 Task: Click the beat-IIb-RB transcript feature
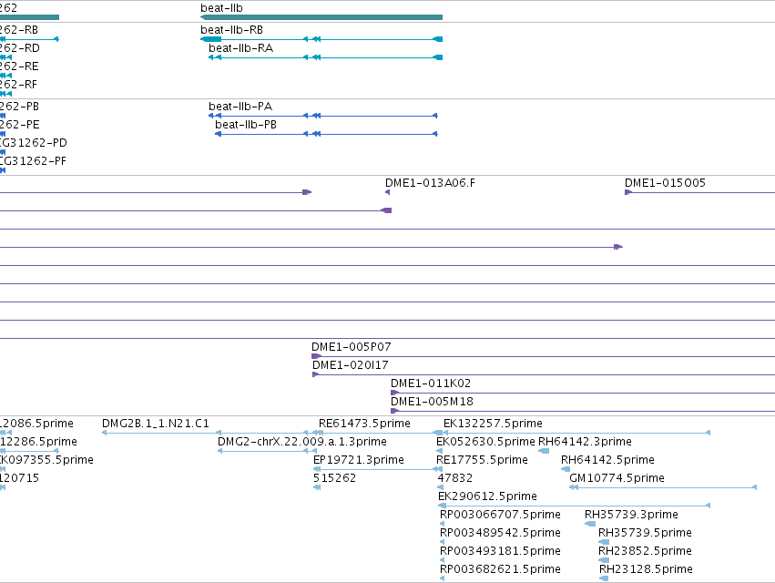coord(321,39)
